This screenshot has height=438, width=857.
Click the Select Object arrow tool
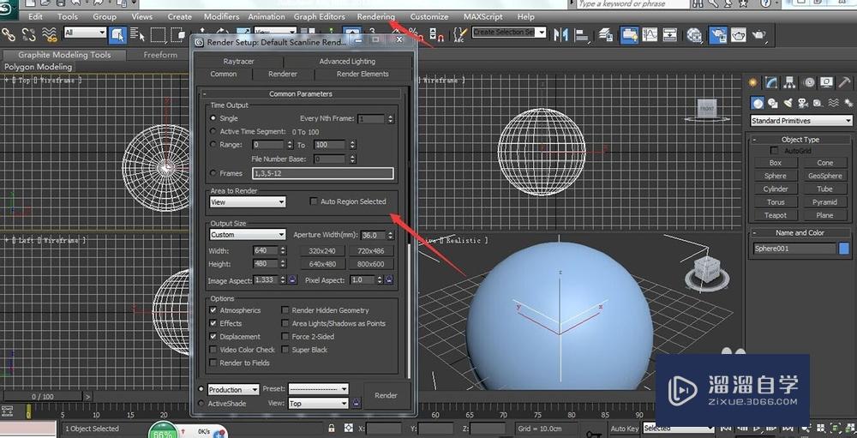[x=117, y=35]
